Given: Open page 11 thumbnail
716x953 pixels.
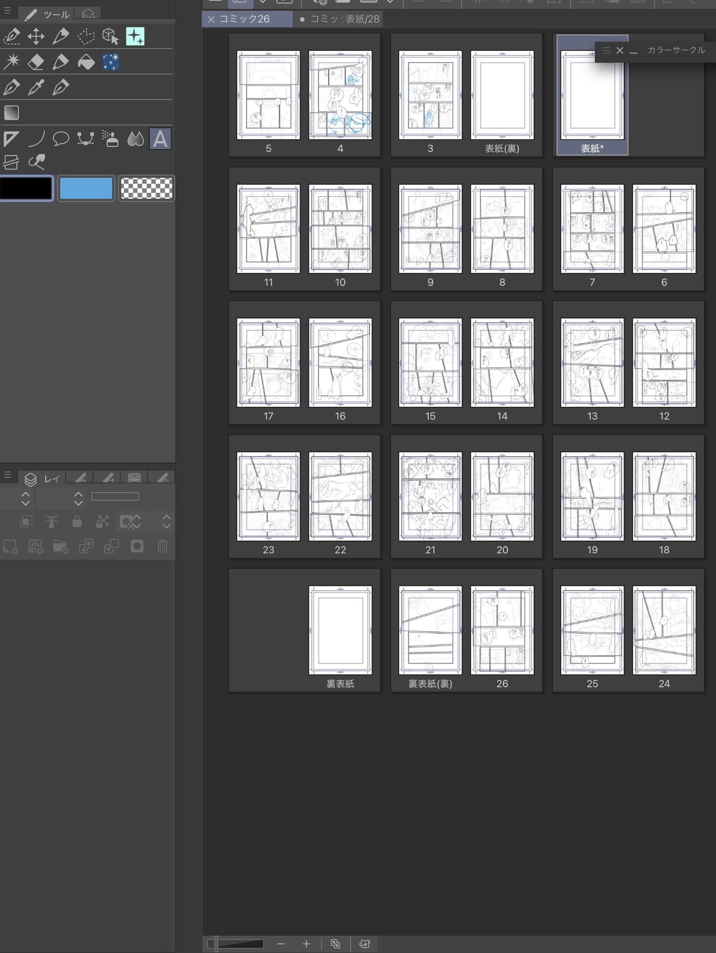Looking at the screenshot, I should (x=268, y=229).
